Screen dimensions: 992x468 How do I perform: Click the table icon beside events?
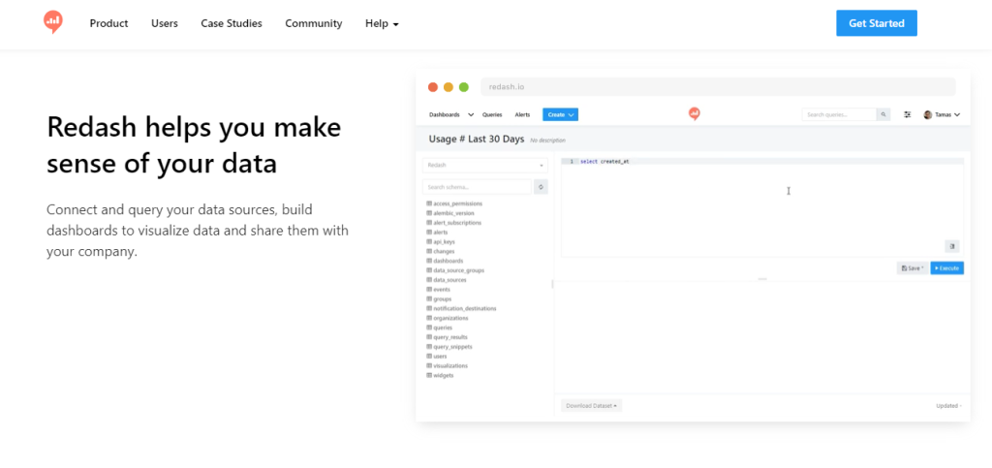(x=429, y=289)
